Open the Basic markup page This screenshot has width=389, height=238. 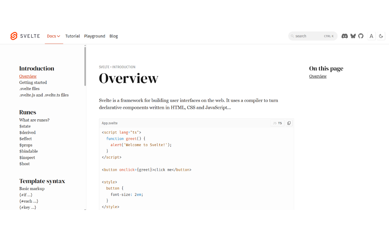(32, 189)
